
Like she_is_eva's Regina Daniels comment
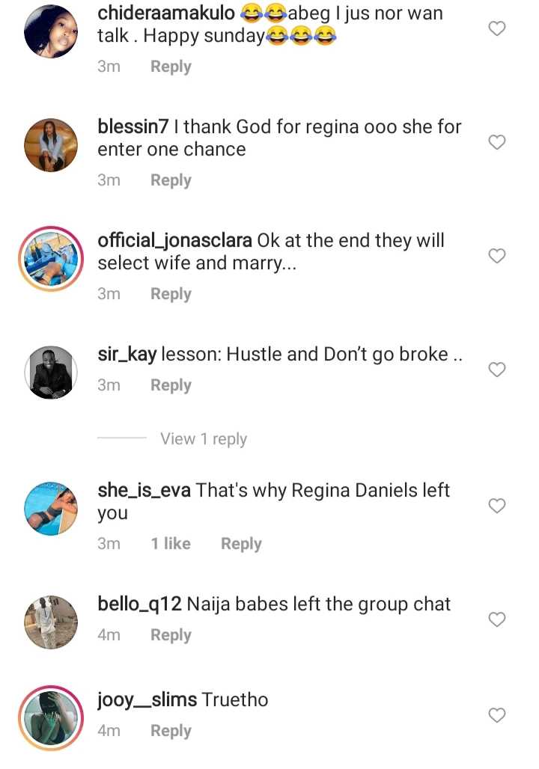[497, 506]
